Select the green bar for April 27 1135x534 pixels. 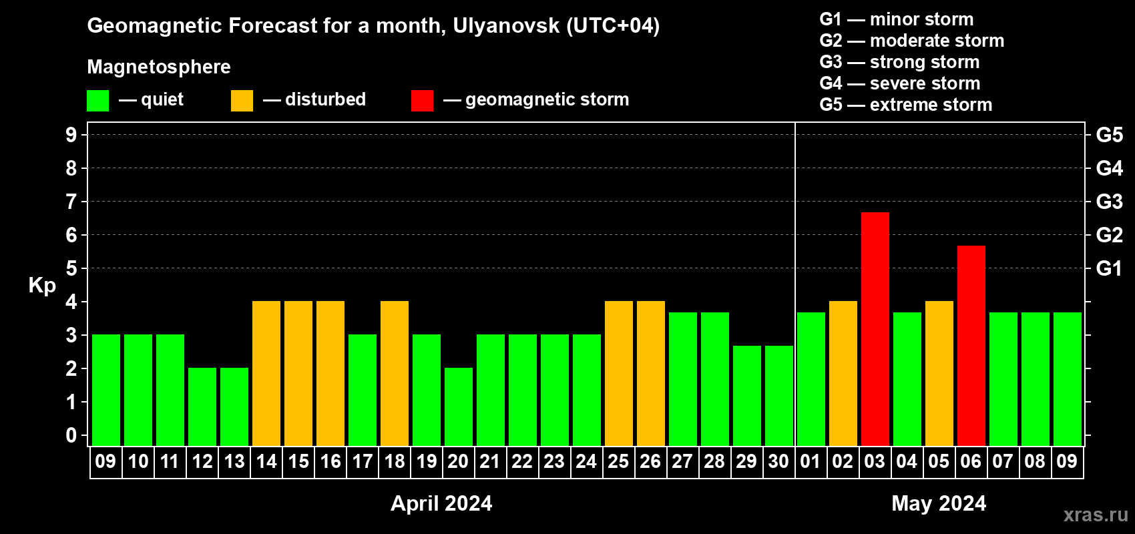[683, 379]
